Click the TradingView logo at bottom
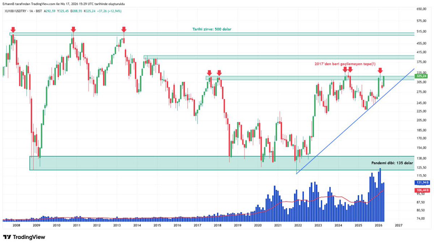 click(24, 237)
